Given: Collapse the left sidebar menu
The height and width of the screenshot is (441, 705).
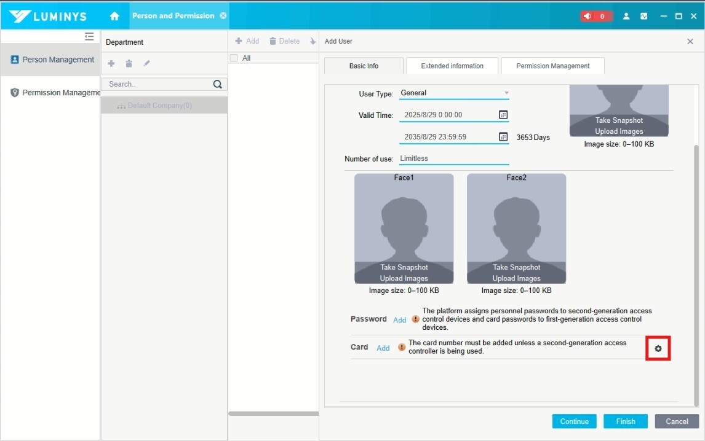Looking at the screenshot, I should 89,37.
